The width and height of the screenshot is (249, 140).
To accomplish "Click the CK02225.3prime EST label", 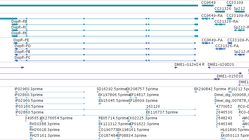I will pyautogui.click(x=142, y=118).
